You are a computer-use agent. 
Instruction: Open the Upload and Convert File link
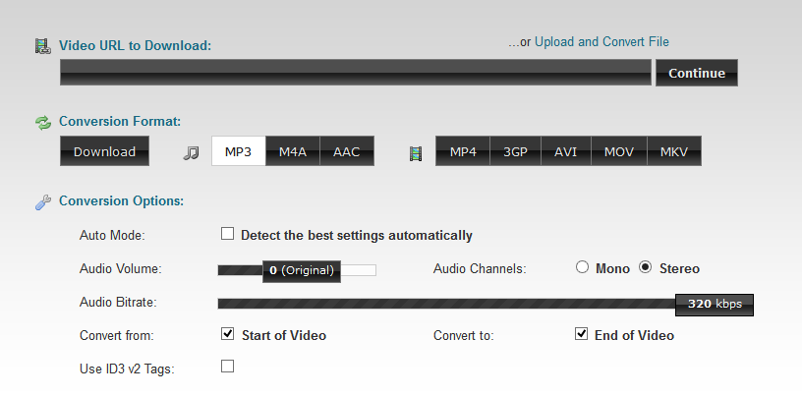pyautogui.click(x=601, y=42)
